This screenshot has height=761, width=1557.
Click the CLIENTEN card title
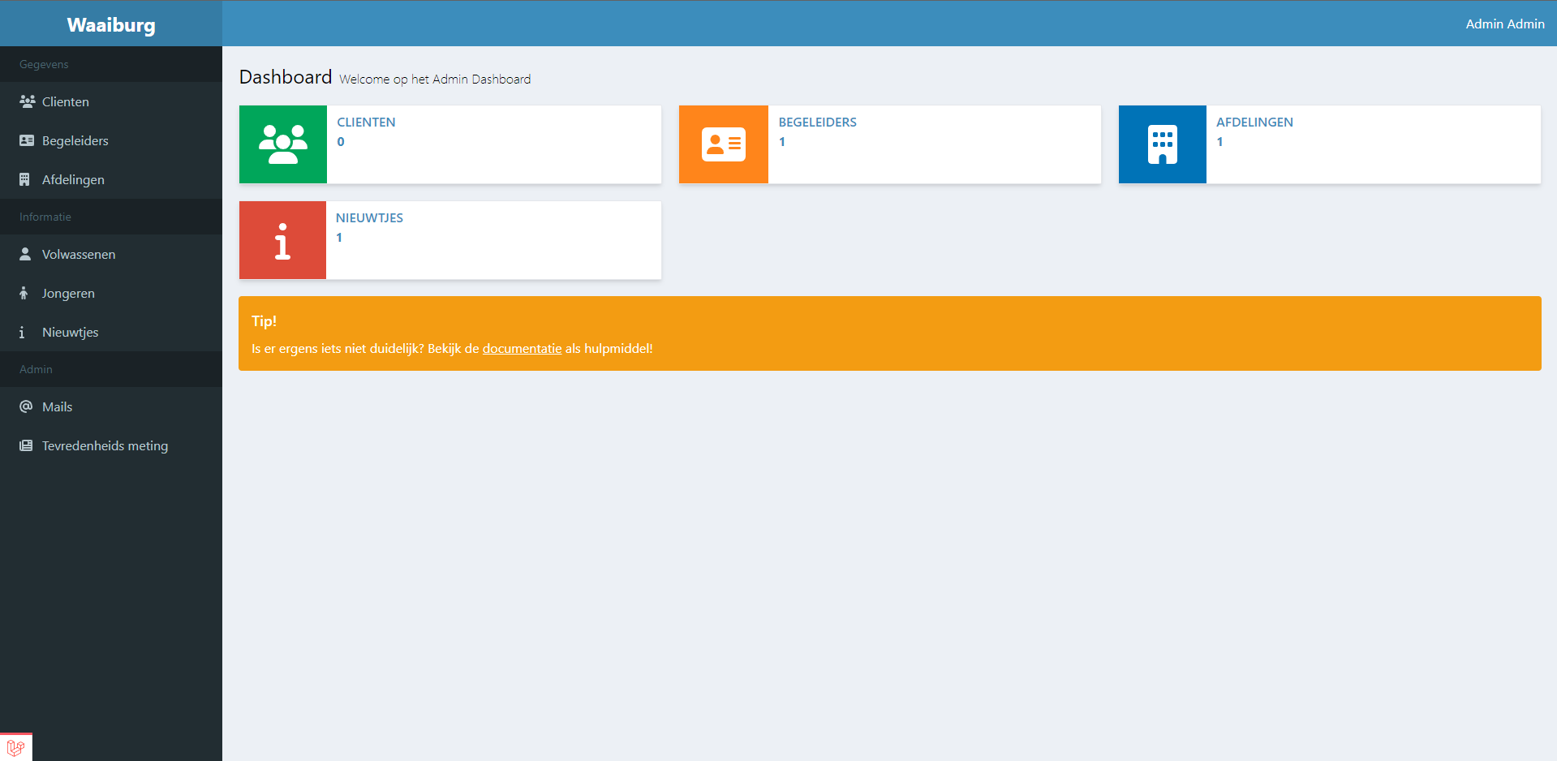click(366, 122)
